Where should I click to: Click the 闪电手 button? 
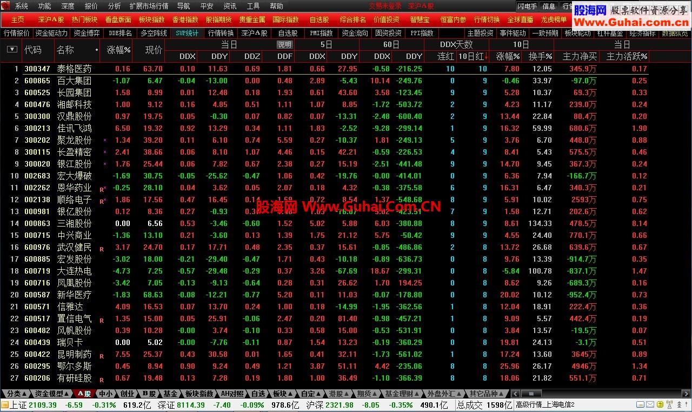point(527,6)
